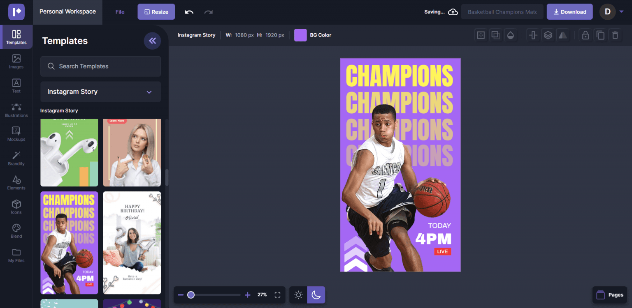The width and height of the screenshot is (632, 308).
Task: Select the Mockups sidebar tool
Action: pos(16,134)
